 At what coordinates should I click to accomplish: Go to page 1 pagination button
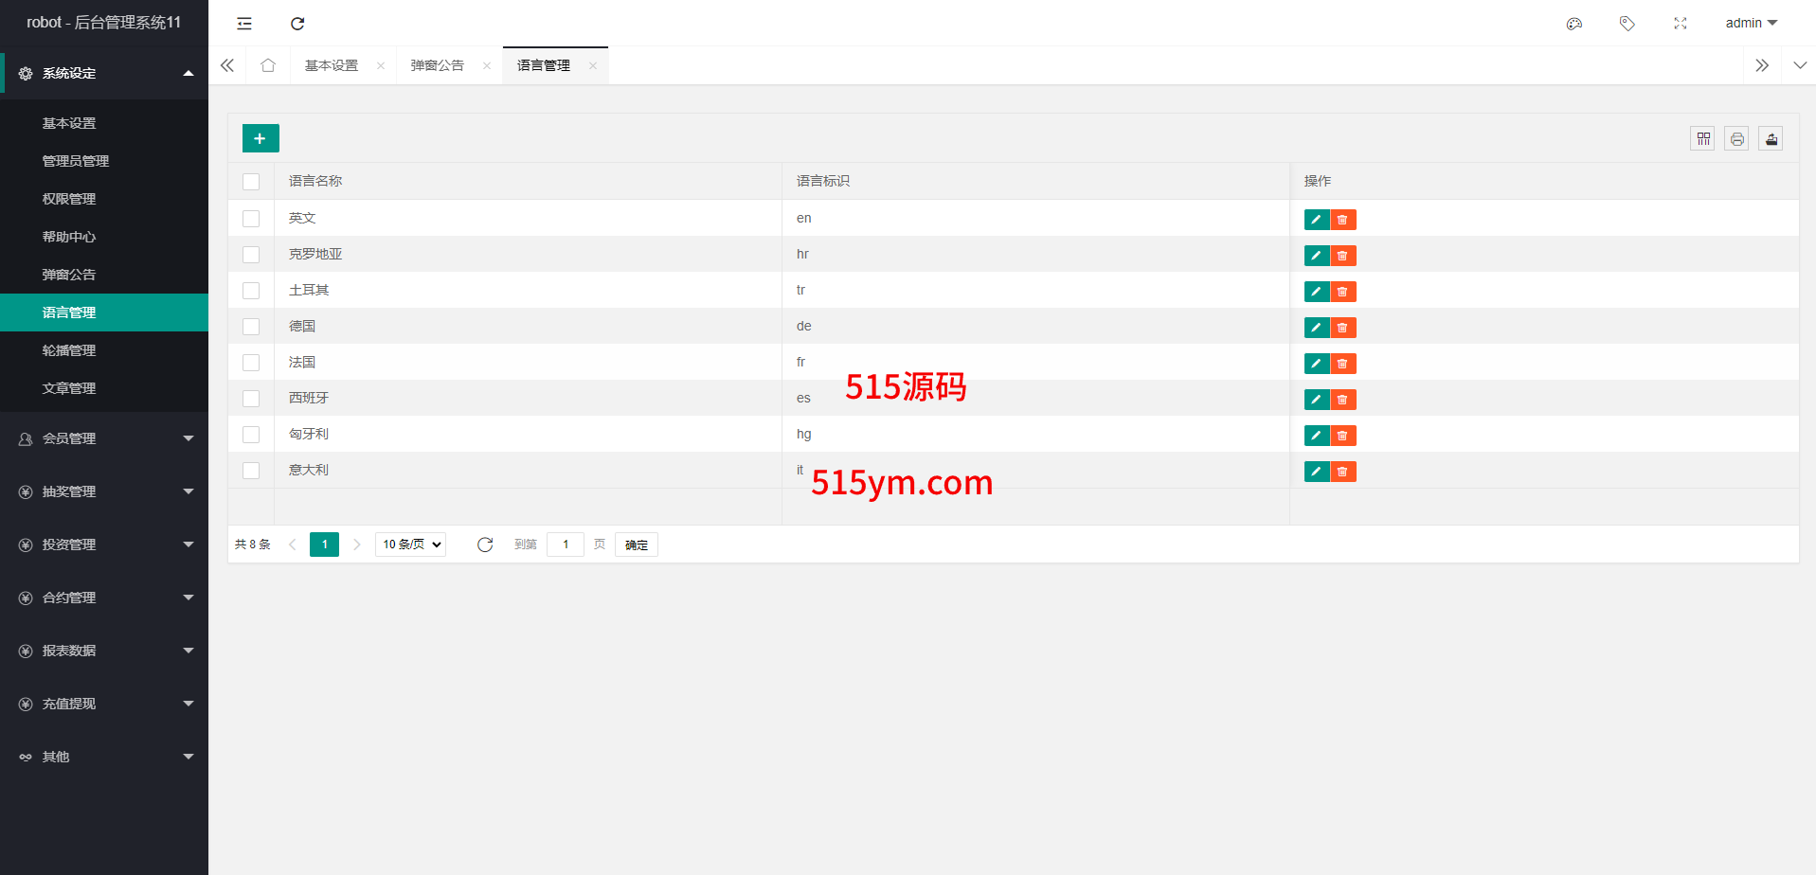(x=324, y=545)
